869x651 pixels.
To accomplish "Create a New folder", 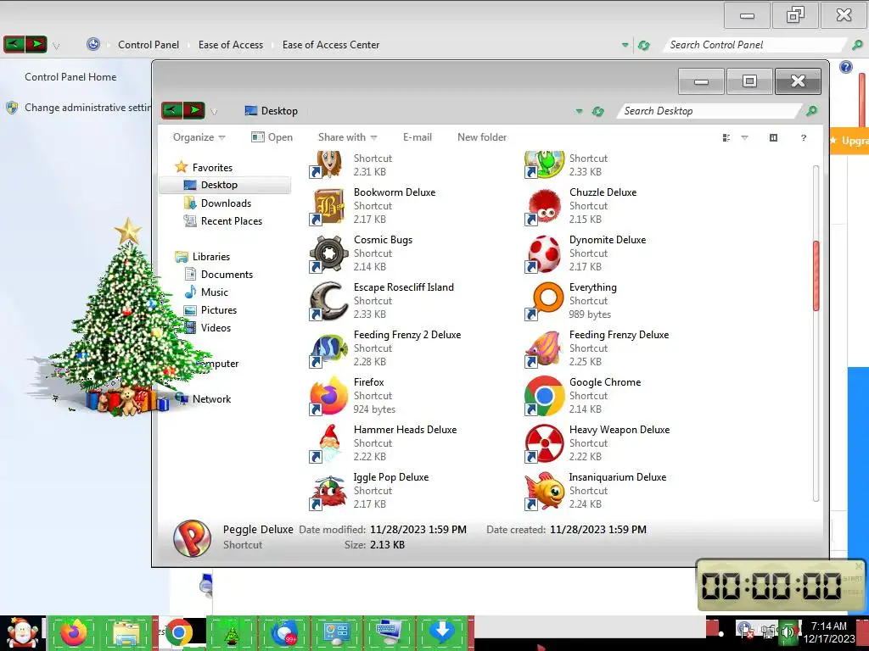I will [x=482, y=137].
